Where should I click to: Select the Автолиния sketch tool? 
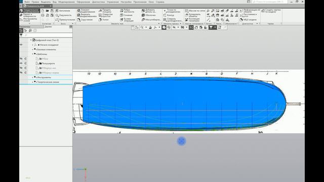(63, 11)
